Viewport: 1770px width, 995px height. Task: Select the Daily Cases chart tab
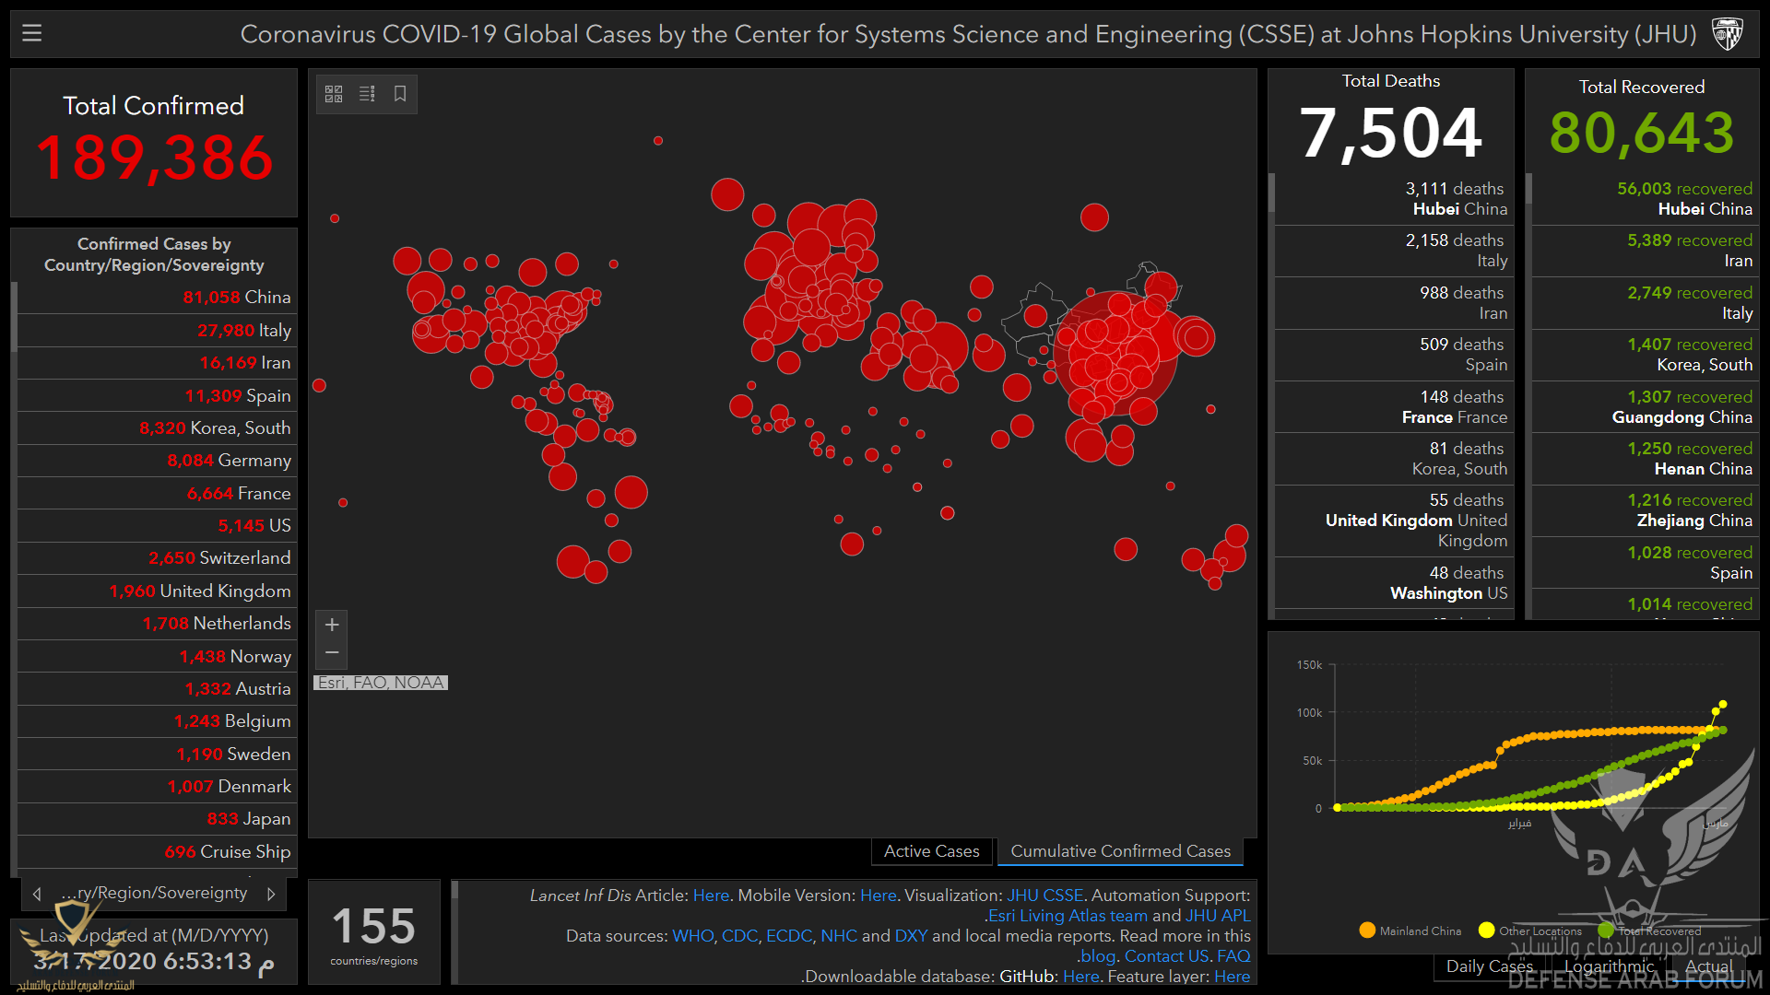tap(1489, 966)
